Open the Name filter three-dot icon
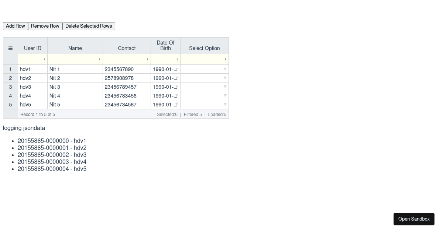Screen dimensions: 443x232 click(x=100, y=59)
